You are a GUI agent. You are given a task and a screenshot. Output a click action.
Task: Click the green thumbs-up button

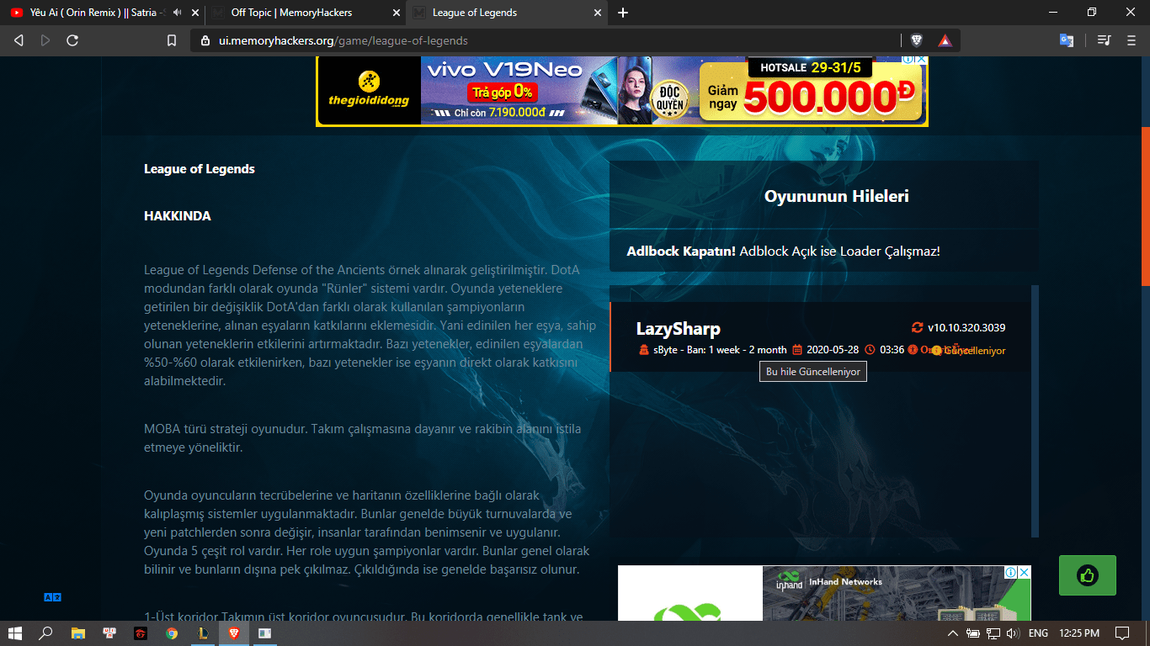tap(1088, 575)
